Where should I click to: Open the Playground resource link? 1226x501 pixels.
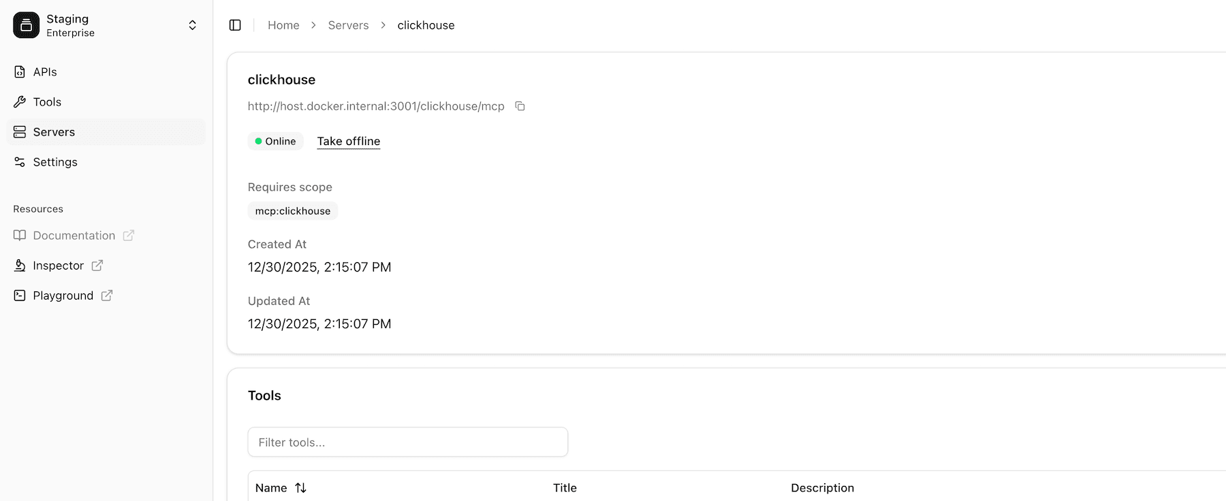coord(63,295)
